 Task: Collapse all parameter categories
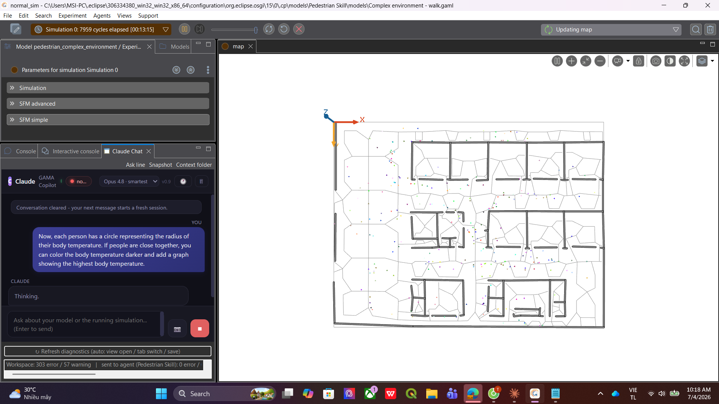pyautogui.click(x=190, y=70)
